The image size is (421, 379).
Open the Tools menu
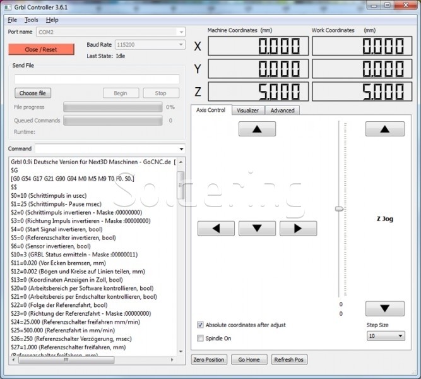pyautogui.click(x=31, y=20)
